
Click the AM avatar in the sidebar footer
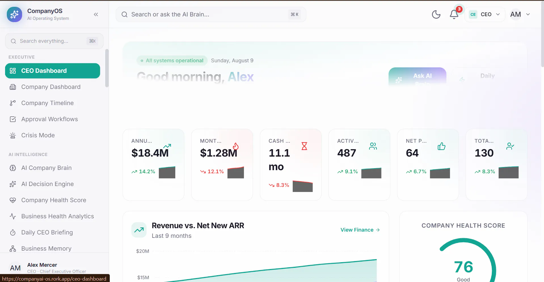coord(15,268)
